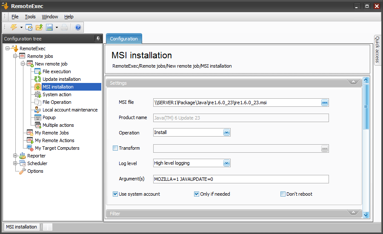Click the MSI installation tree icon

[x=37, y=87]
